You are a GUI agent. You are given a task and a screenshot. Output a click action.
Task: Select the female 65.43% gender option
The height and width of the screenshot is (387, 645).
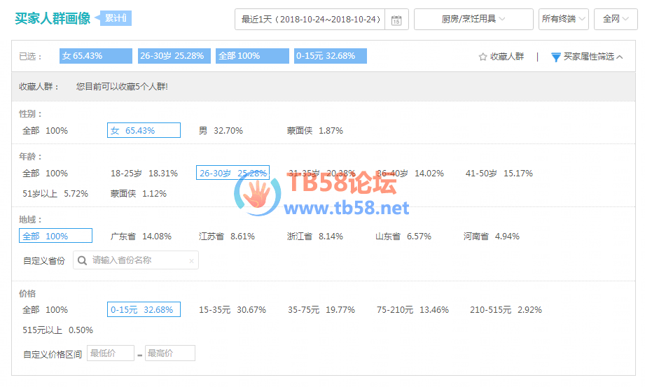click(x=144, y=130)
